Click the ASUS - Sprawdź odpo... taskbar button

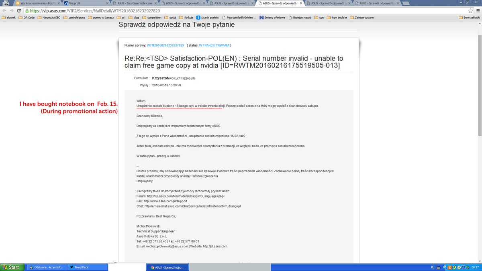pos(168,267)
